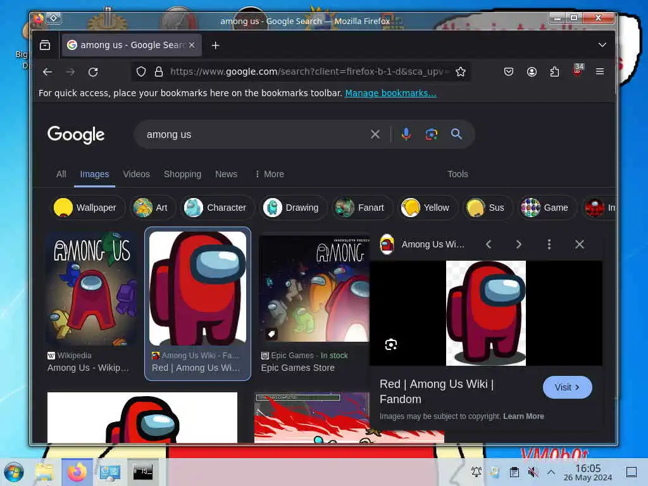Screen dimensions: 648x486
Task: Search inside preview image with Lens
Action: 391,344
